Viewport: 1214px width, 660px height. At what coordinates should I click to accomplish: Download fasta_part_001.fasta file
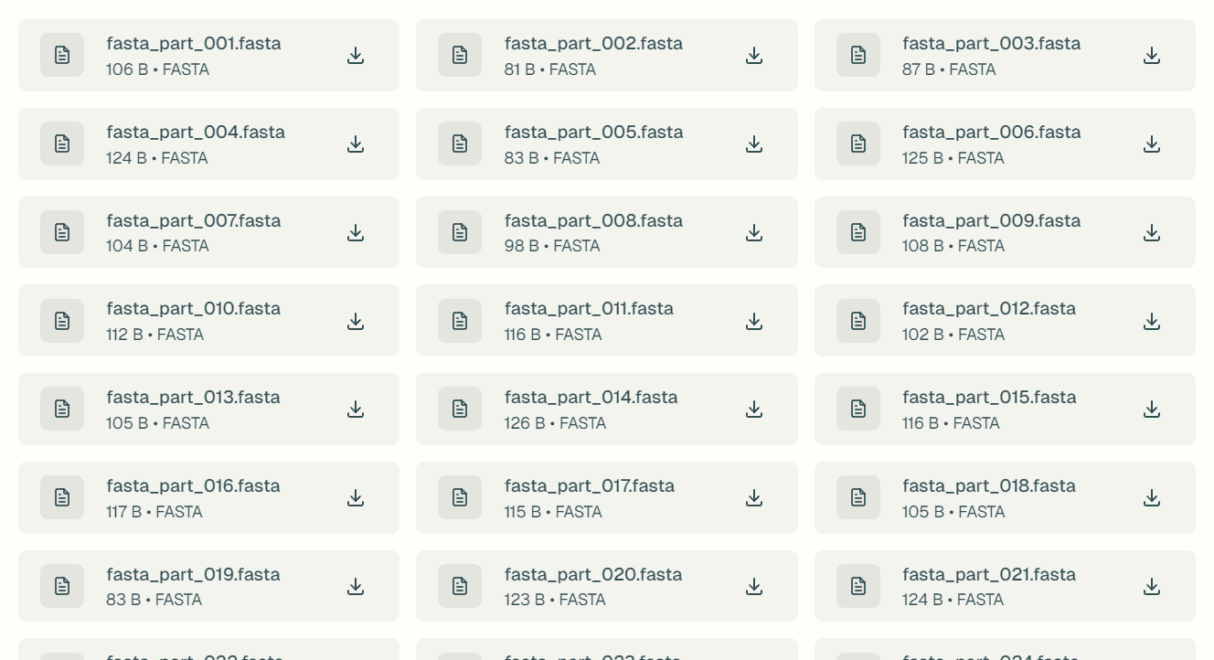coord(356,56)
